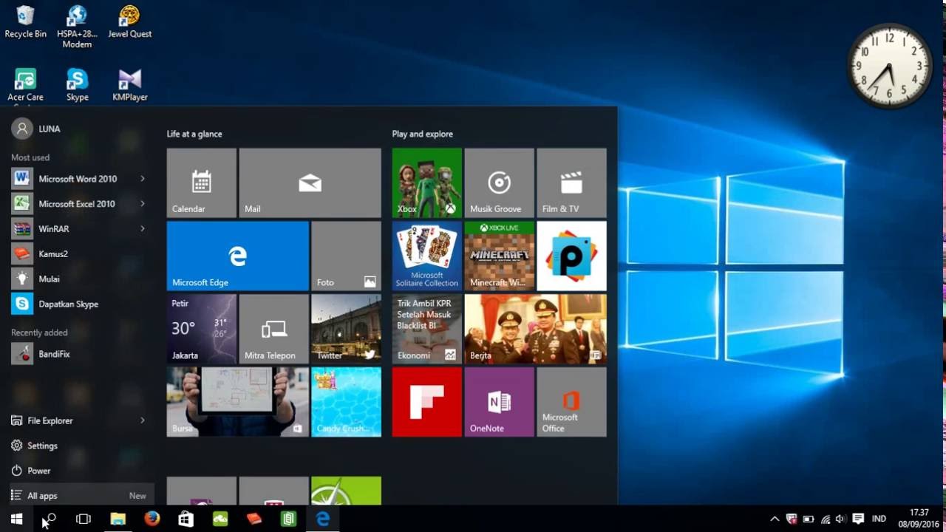Launch Firefox from the taskbar
Screen dimensions: 946x532
[152, 519]
